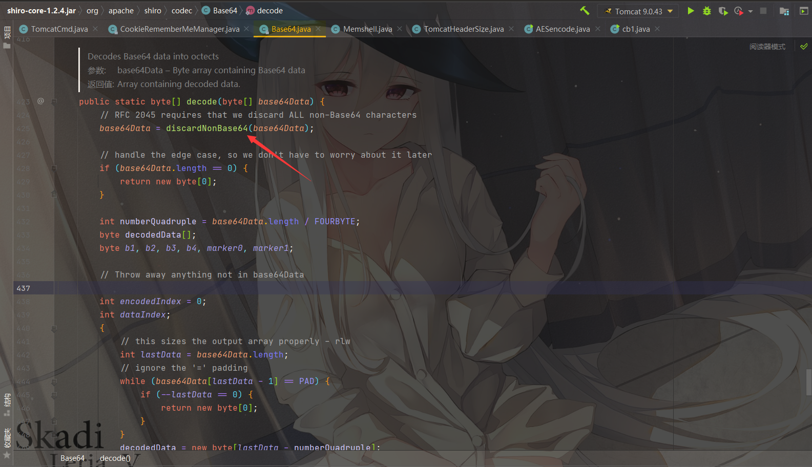
Task: Run with profiler clock icon
Action: [739, 11]
